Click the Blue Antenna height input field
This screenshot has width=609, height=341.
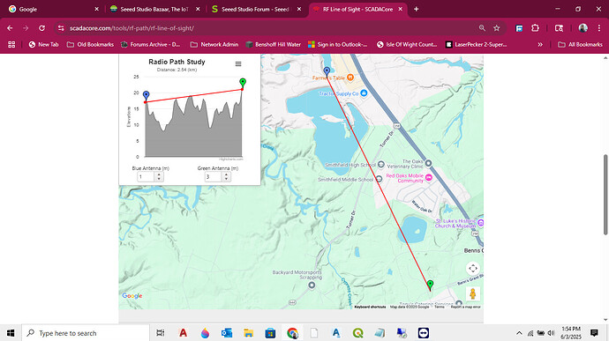(146, 177)
